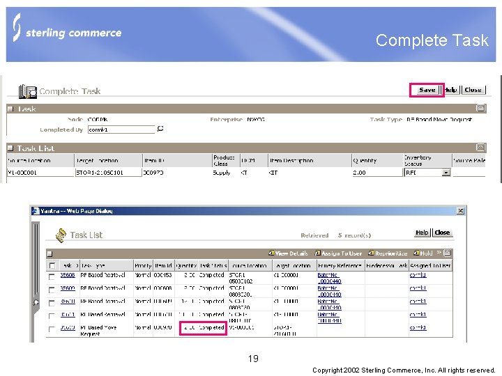The height and width of the screenshot is (376, 502).
Task: Click Hold action
Action: pyautogui.click(x=426, y=253)
